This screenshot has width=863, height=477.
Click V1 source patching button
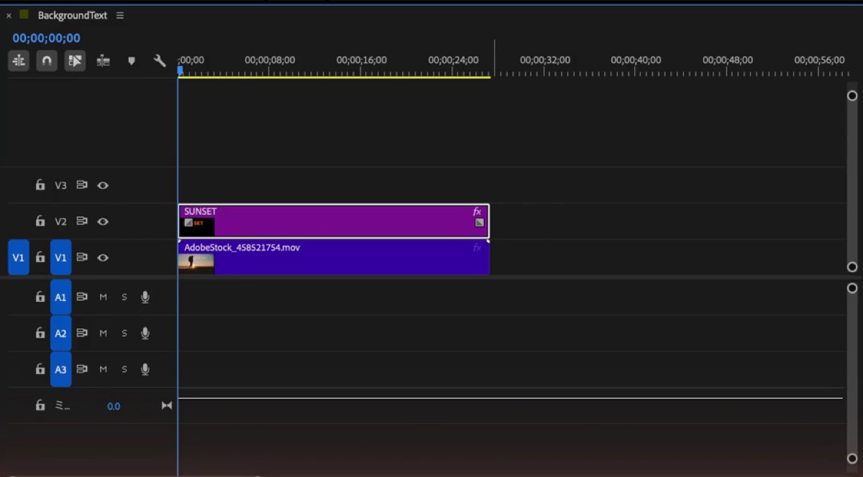(19, 257)
